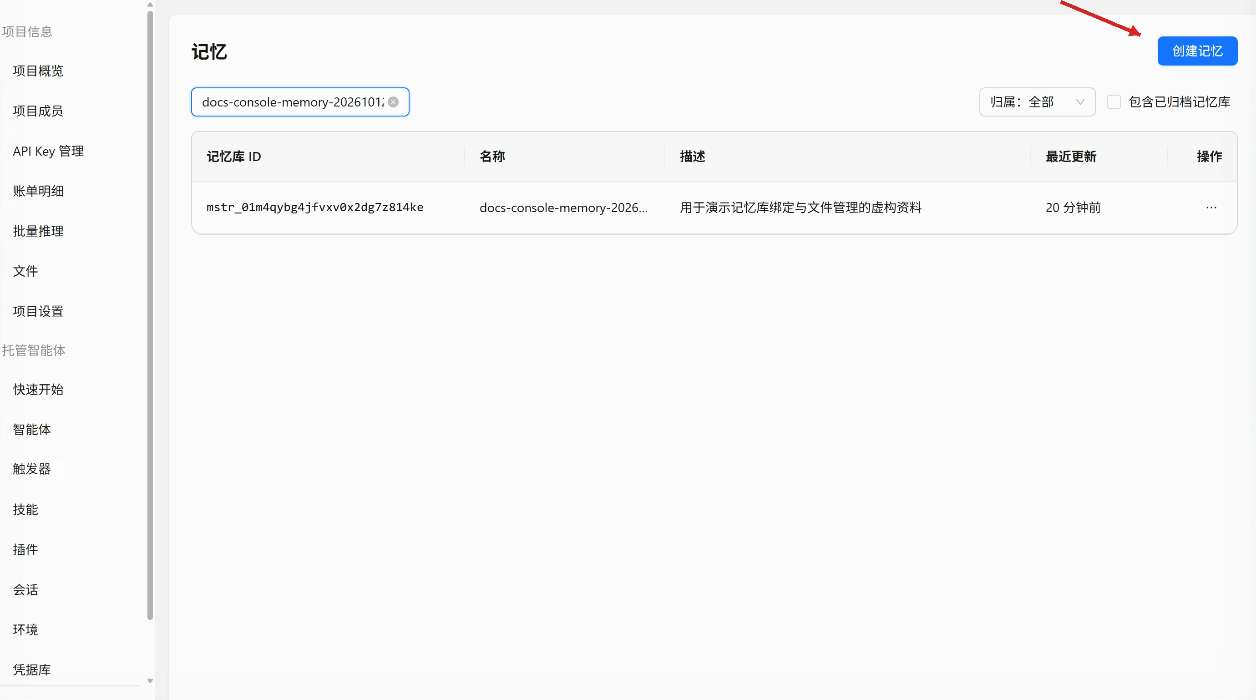Open 技能 in sidebar
1256x700 pixels.
(25, 509)
